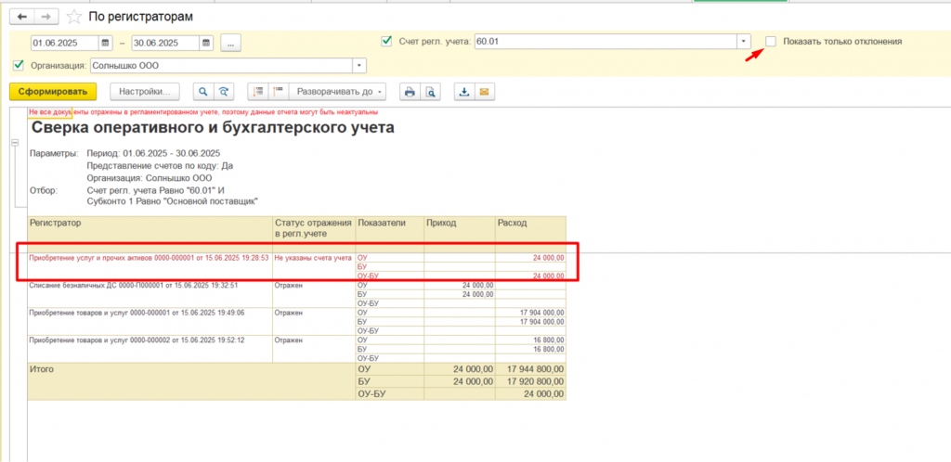
Task: Open the 'Настройки...' button
Action: [x=144, y=92]
